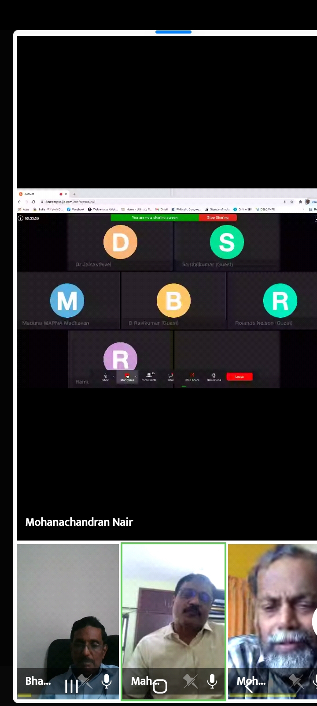Select Madurai MAPNA Madhavan participant tile
The height and width of the screenshot is (706, 317).
pos(68,300)
